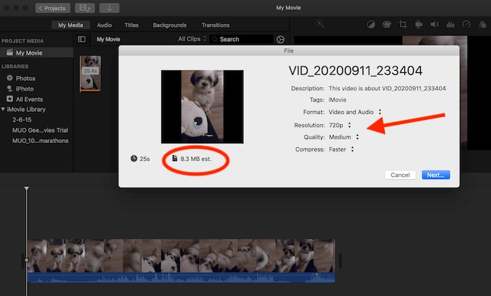The width and height of the screenshot is (491, 296).
Task: Click the Next... button
Action: pyautogui.click(x=435, y=175)
